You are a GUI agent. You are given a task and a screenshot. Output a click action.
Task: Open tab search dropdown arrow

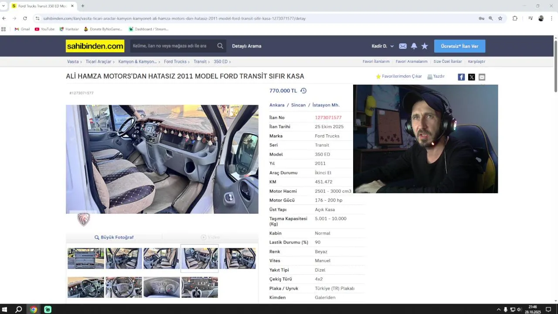(3, 6)
